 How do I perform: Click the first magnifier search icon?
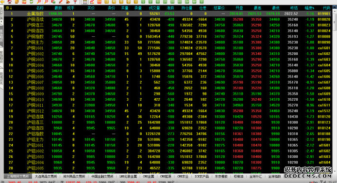point(39,2)
